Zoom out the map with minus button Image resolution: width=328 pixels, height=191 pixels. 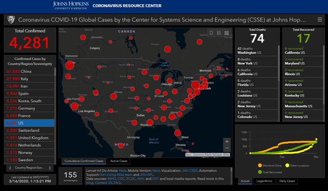pos(227,148)
